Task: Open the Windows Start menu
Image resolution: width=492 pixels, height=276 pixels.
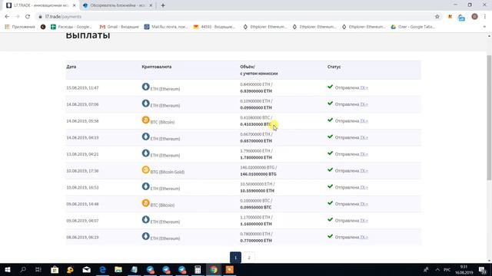Action: pos(7,269)
